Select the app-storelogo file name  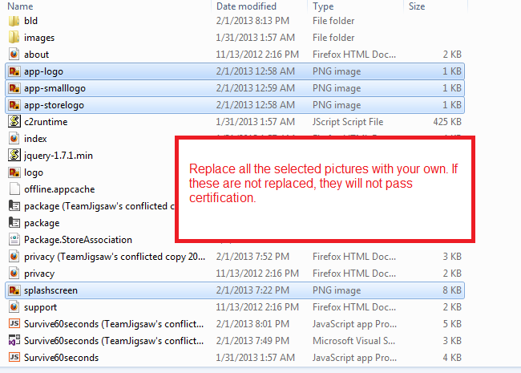(54, 104)
